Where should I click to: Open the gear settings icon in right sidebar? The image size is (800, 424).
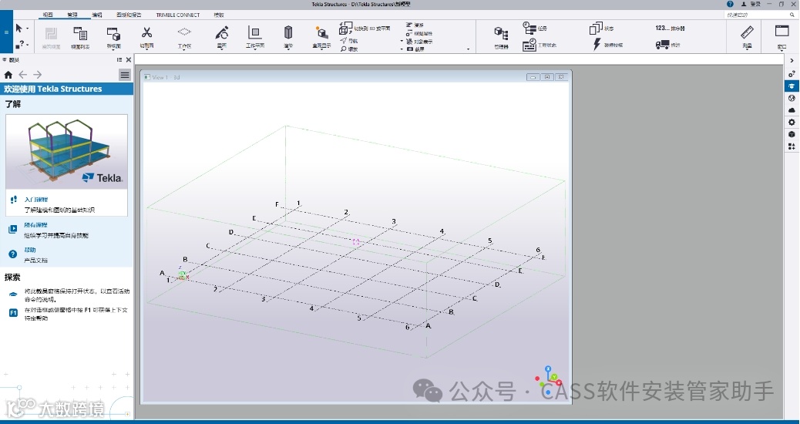click(792, 123)
